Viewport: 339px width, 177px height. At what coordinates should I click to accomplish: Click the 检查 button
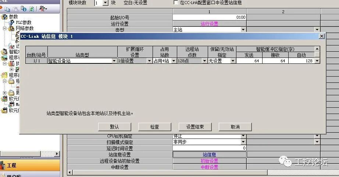coord(154,127)
